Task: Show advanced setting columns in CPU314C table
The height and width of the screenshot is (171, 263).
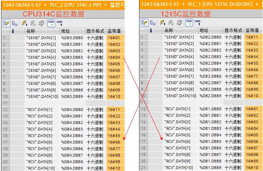Action: (14, 23)
